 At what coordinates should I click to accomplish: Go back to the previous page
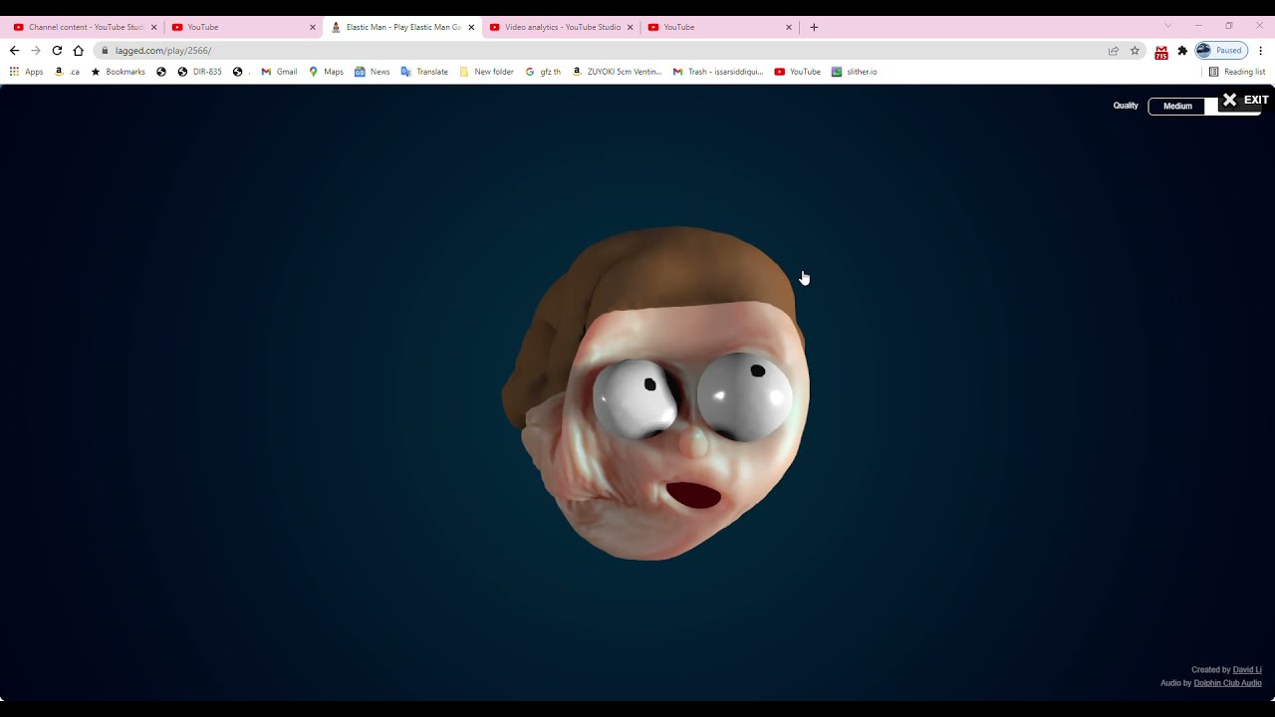coord(14,51)
